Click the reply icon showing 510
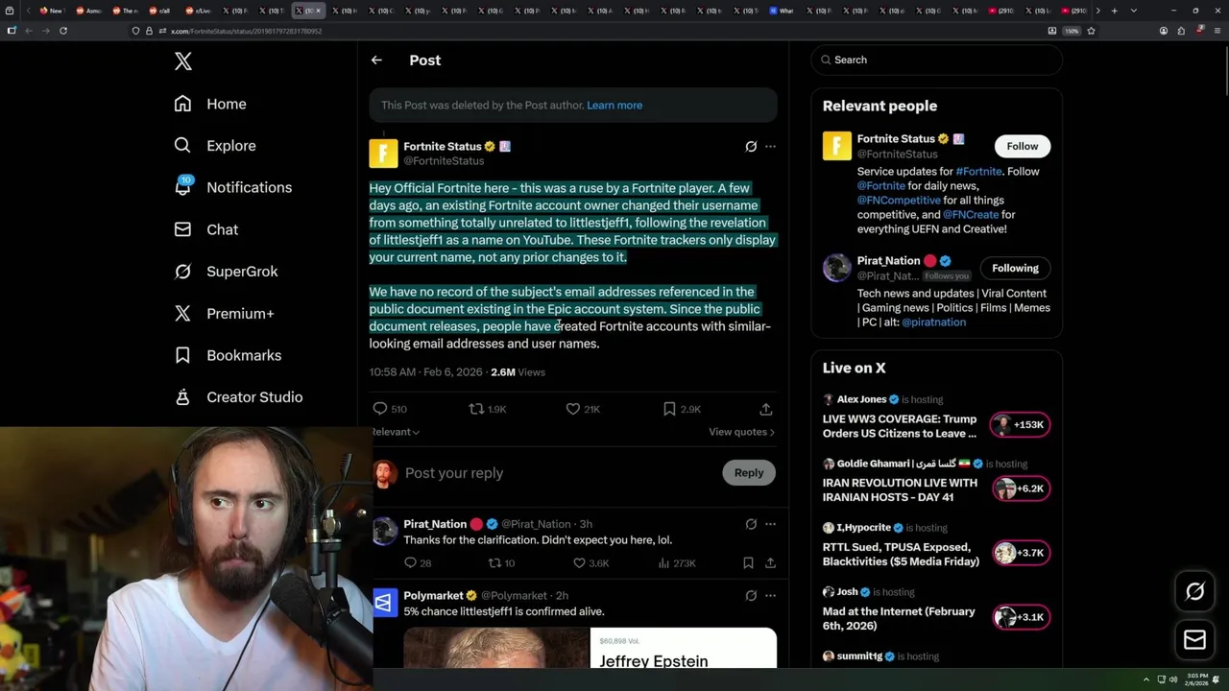The width and height of the screenshot is (1229, 691). (x=379, y=409)
